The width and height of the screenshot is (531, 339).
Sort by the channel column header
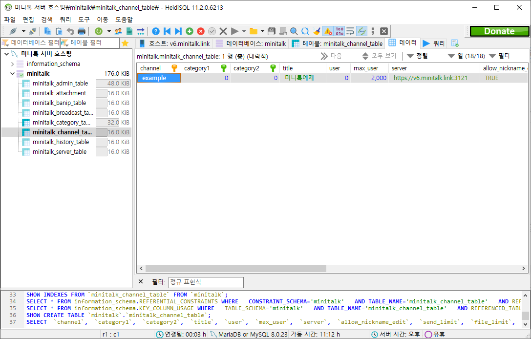point(159,68)
